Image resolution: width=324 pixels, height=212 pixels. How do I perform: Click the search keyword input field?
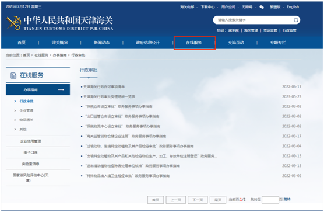click(x=254, y=20)
